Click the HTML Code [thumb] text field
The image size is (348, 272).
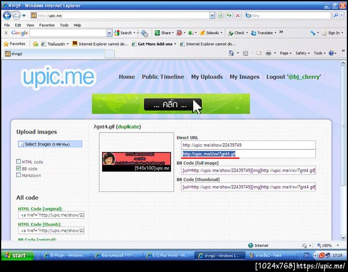(51, 230)
